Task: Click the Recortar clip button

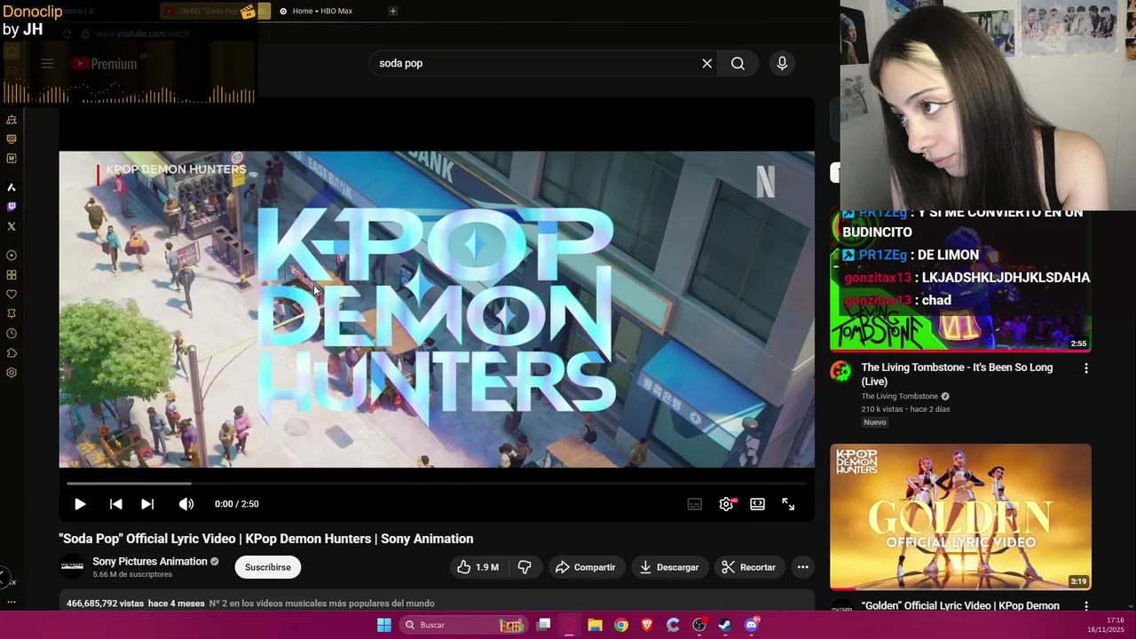Action: (748, 567)
